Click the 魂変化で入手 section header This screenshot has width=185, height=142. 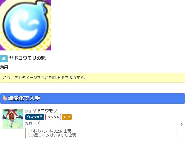coord(92,98)
